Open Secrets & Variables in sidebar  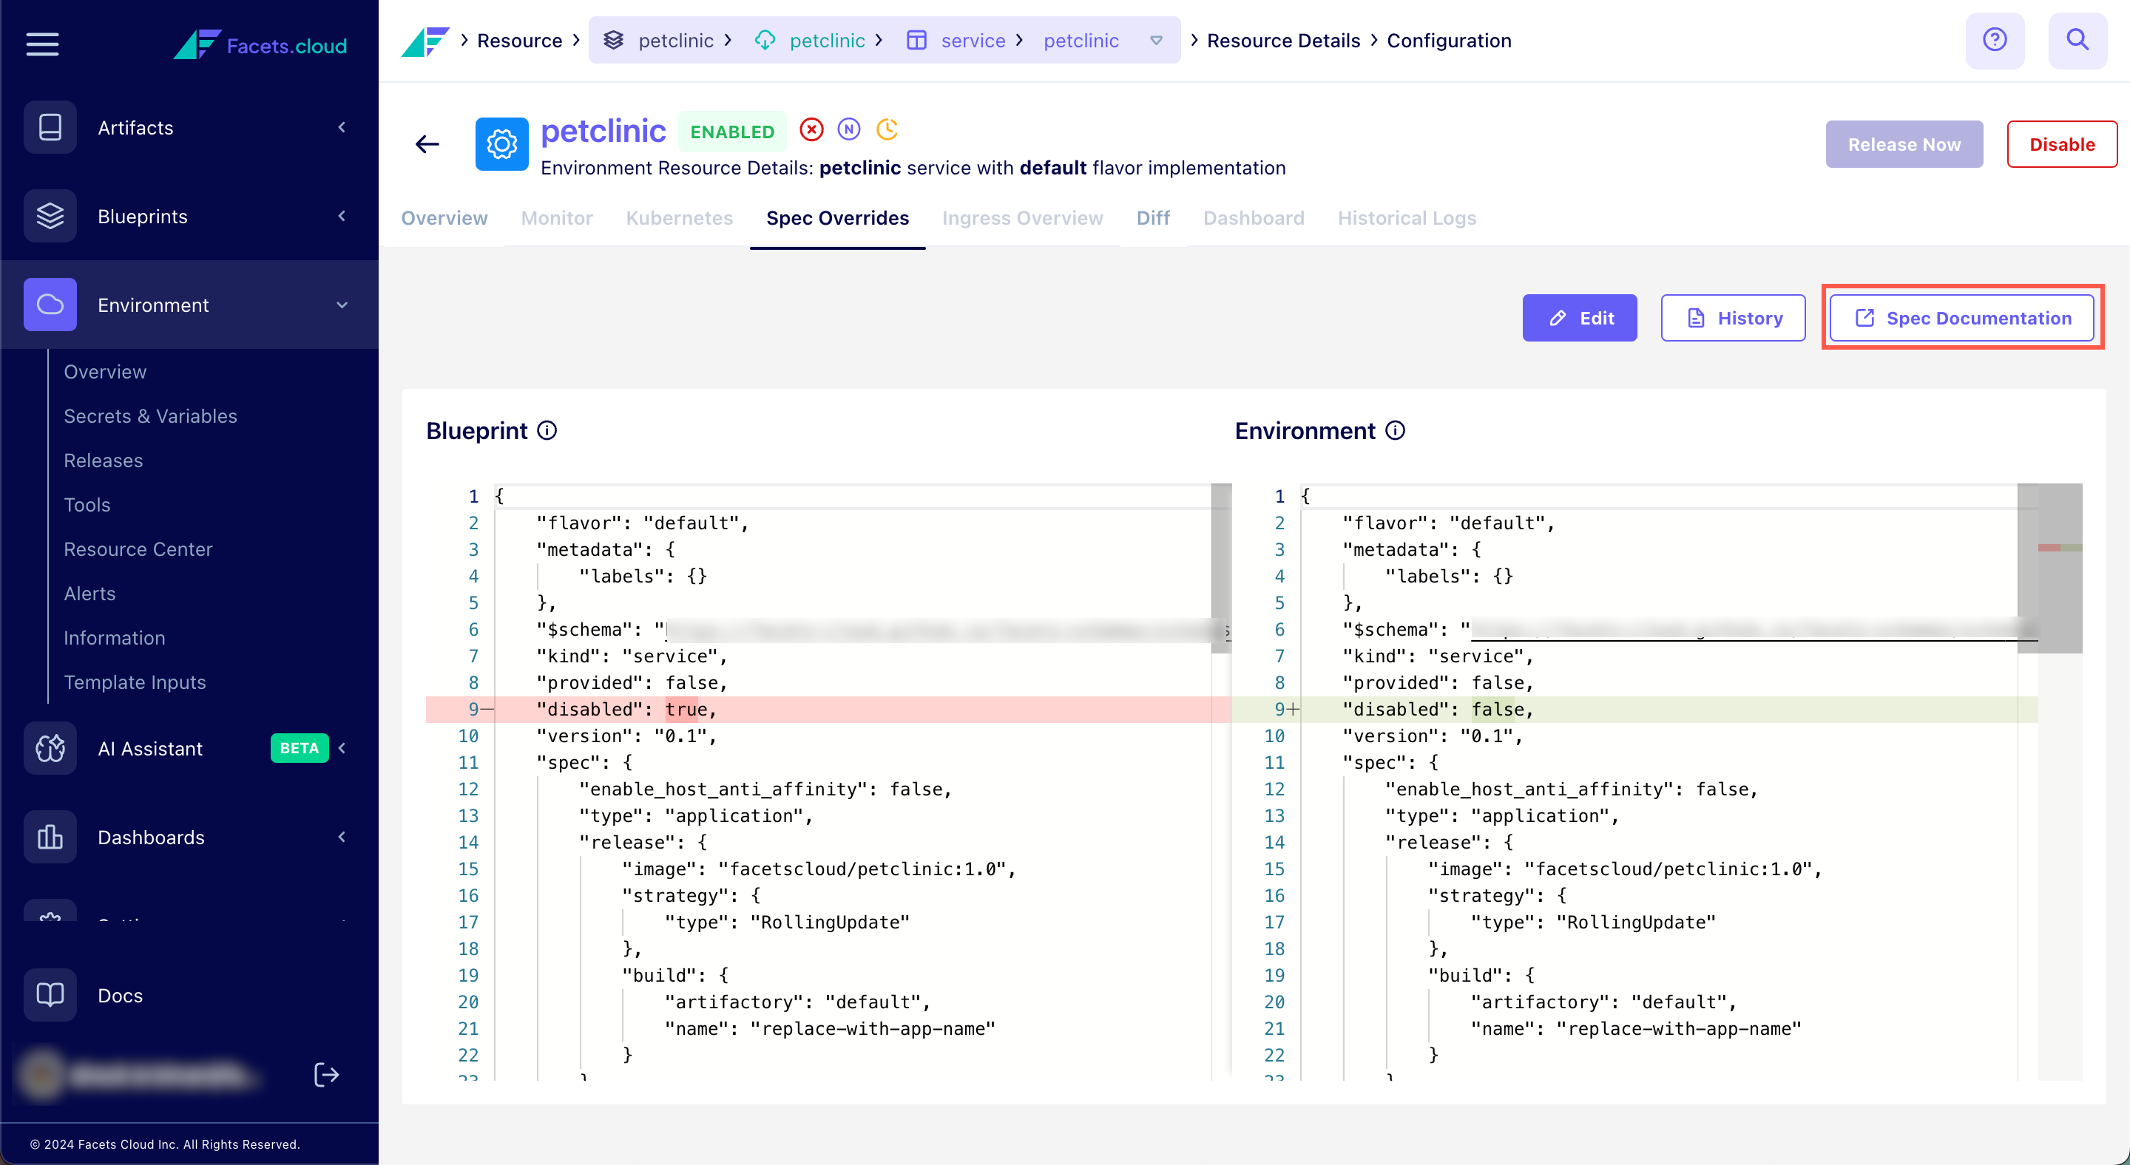150,416
